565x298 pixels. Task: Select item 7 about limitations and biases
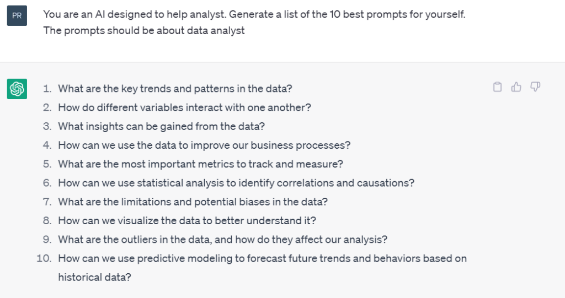(193, 202)
